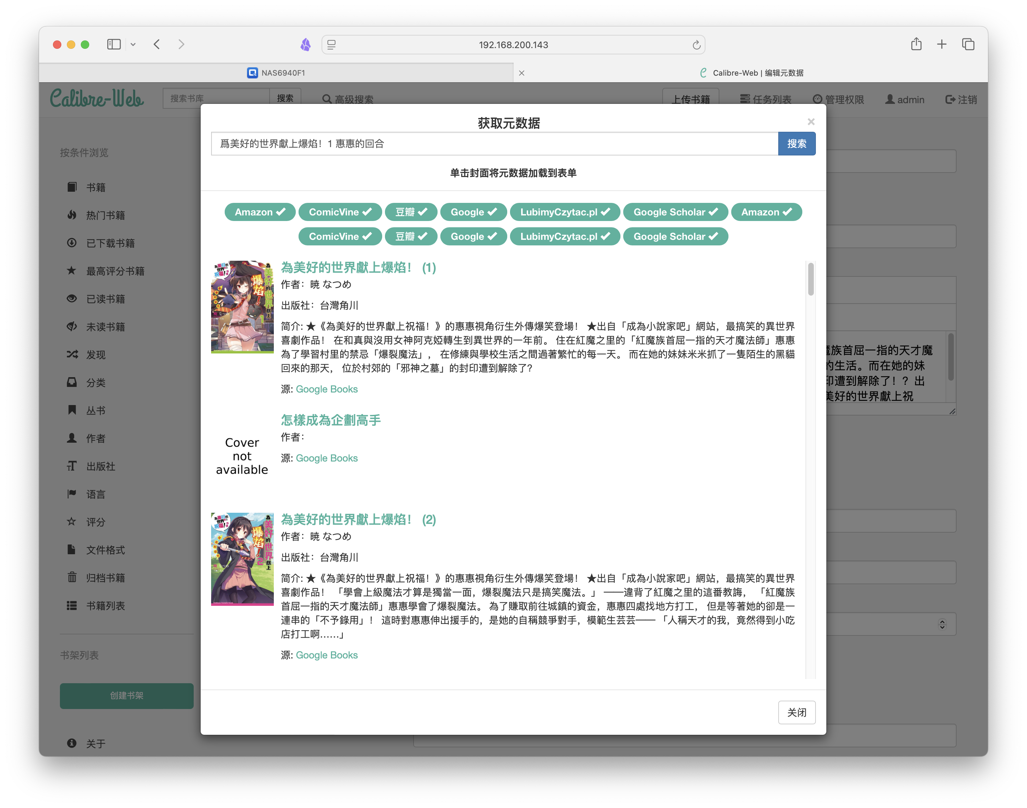Click 注销 to log out

pos(961,99)
